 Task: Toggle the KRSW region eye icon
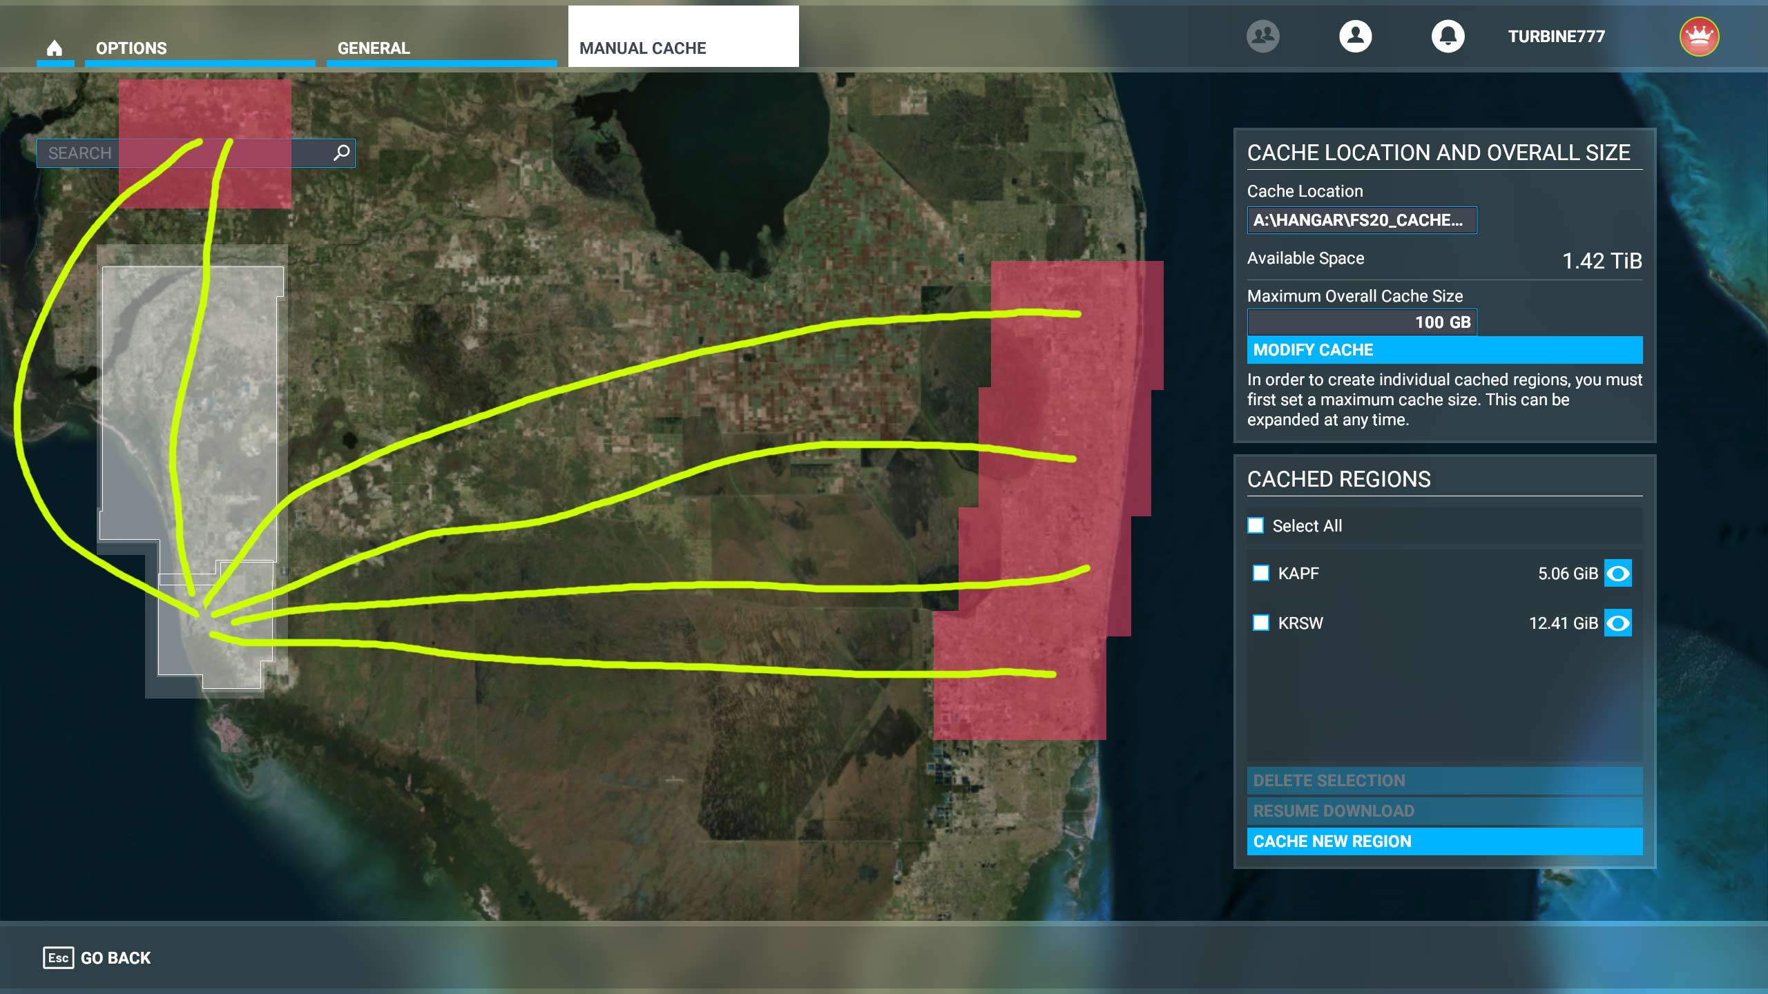[x=1617, y=623]
